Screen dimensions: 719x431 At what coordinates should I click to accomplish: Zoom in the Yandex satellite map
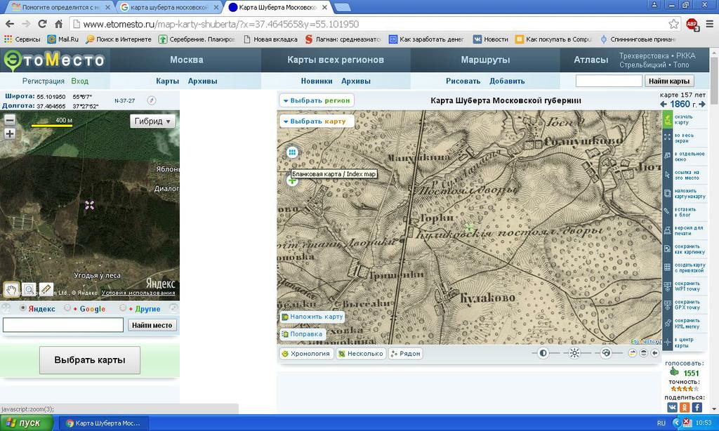click(10, 133)
